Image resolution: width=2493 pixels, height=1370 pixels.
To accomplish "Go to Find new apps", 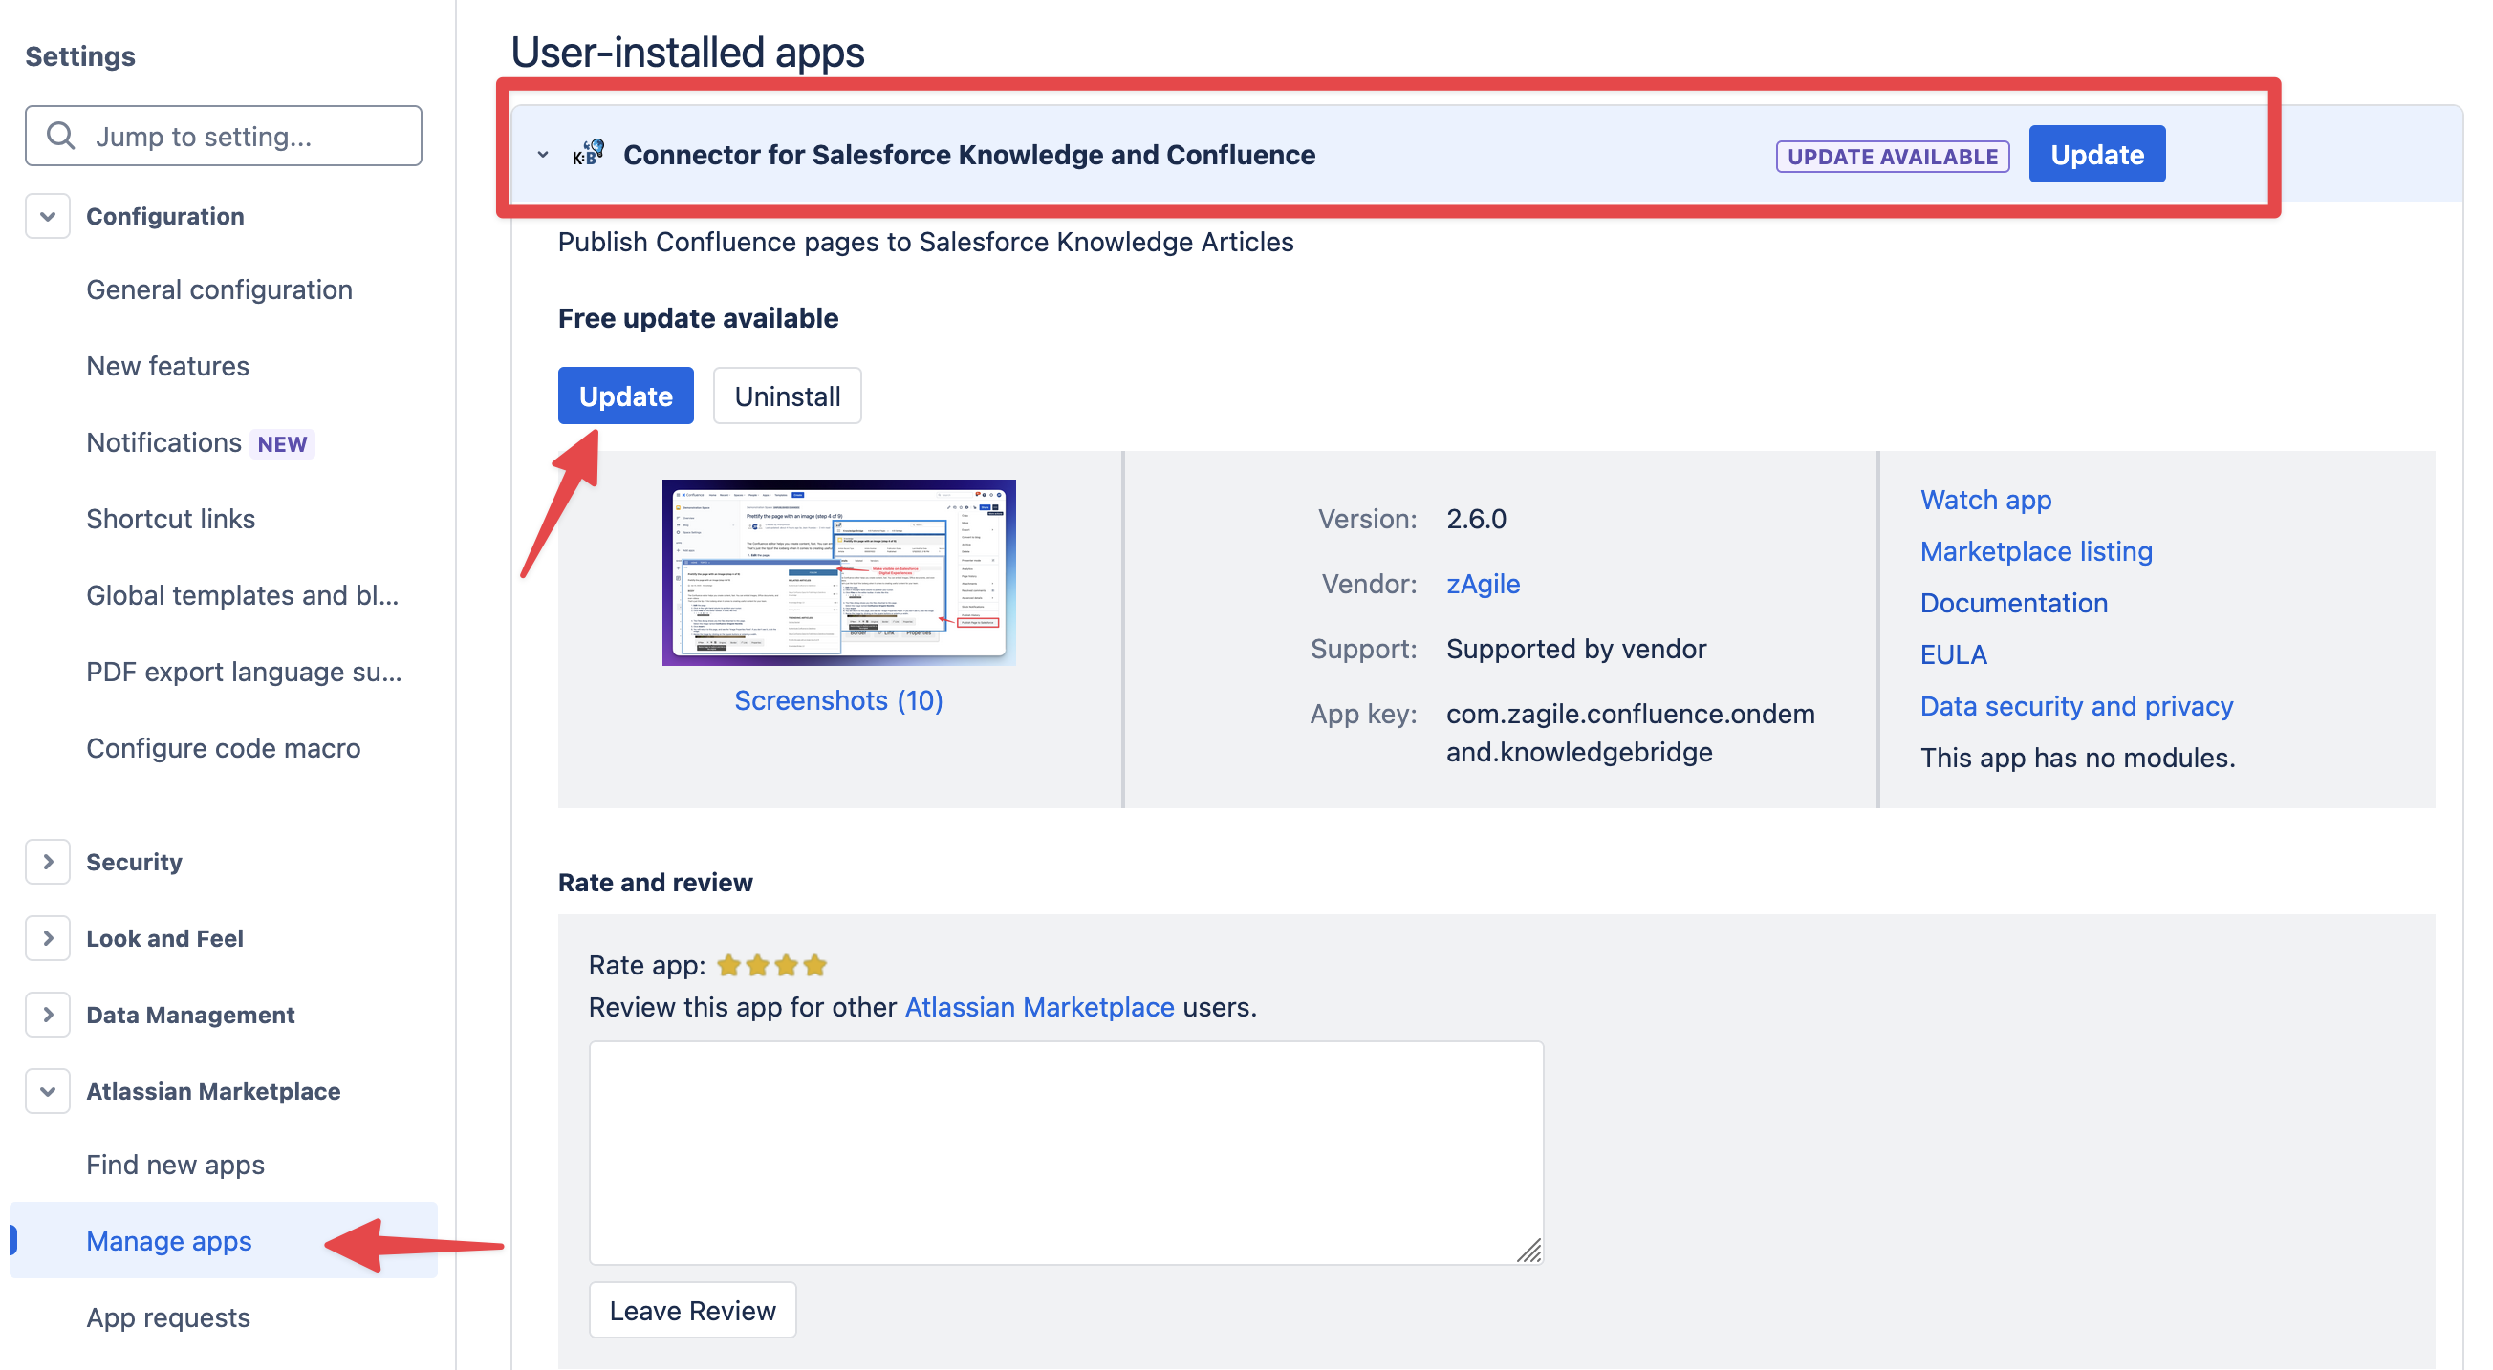I will [175, 1164].
